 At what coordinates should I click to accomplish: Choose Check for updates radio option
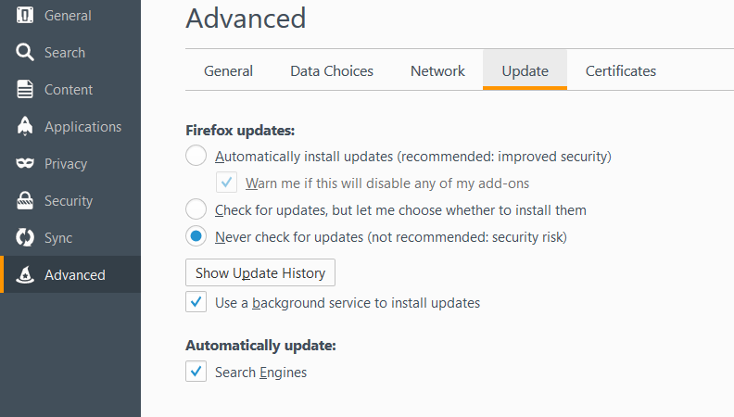pyautogui.click(x=196, y=209)
